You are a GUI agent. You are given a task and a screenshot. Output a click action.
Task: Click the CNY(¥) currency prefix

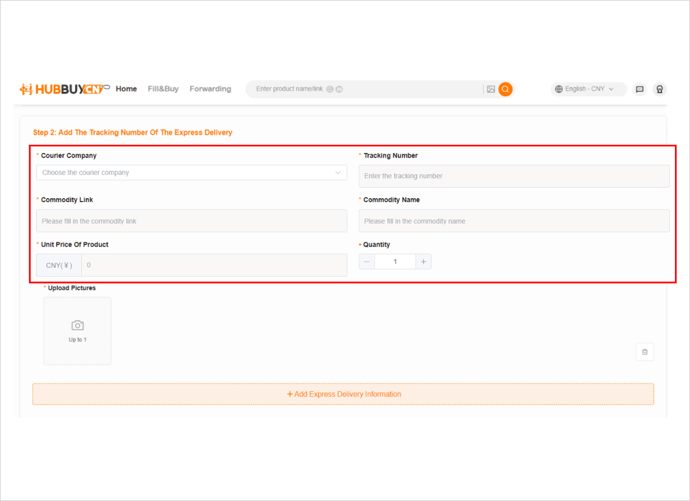coord(59,265)
